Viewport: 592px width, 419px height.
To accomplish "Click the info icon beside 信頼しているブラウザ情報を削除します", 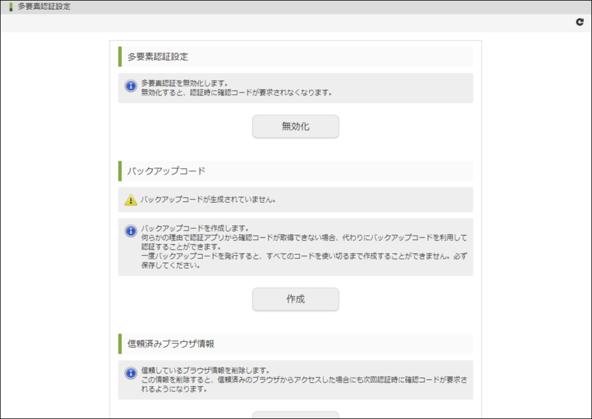I will coord(131,373).
